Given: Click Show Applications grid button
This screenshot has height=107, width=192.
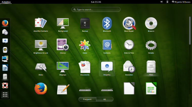Looking at the screenshot, I should point(5,94).
